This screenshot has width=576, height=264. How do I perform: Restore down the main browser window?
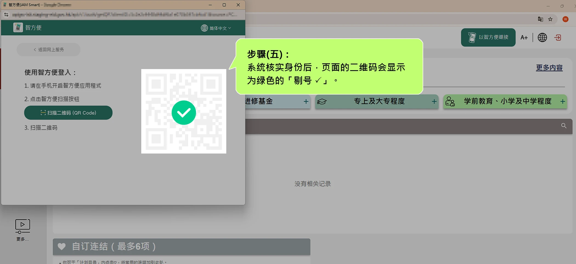point(562,6)
